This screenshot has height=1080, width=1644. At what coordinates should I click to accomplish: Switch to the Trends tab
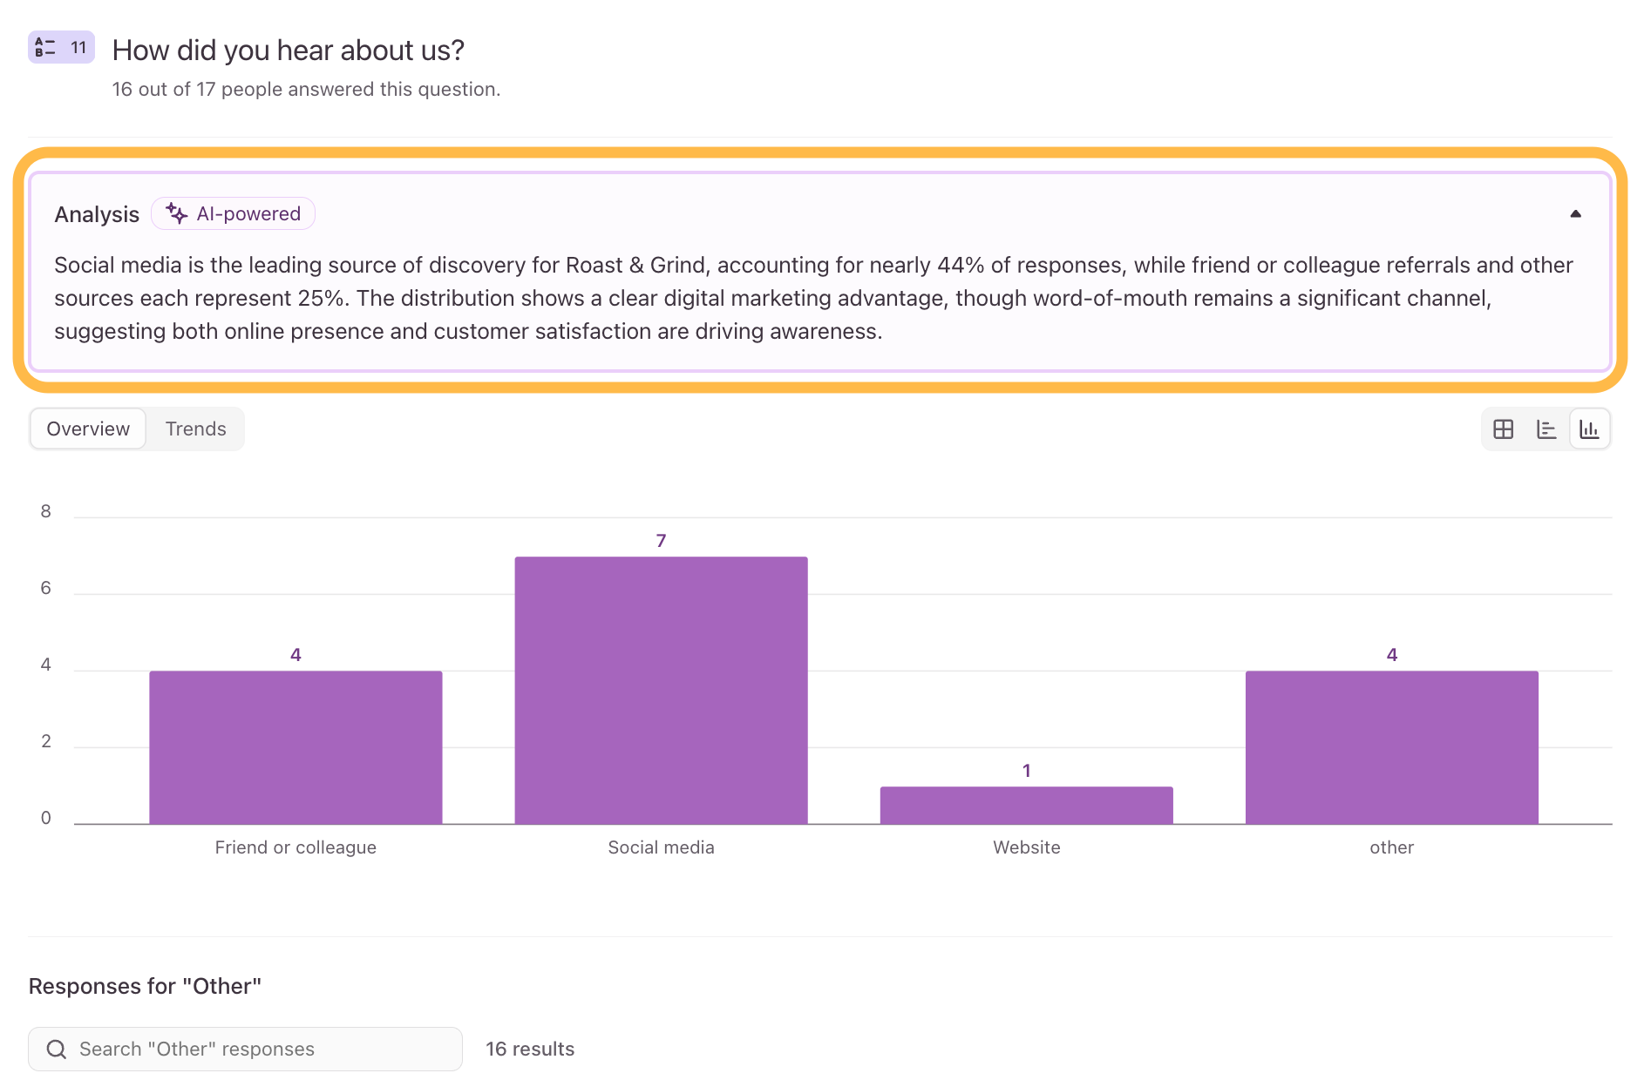(195, 429)
